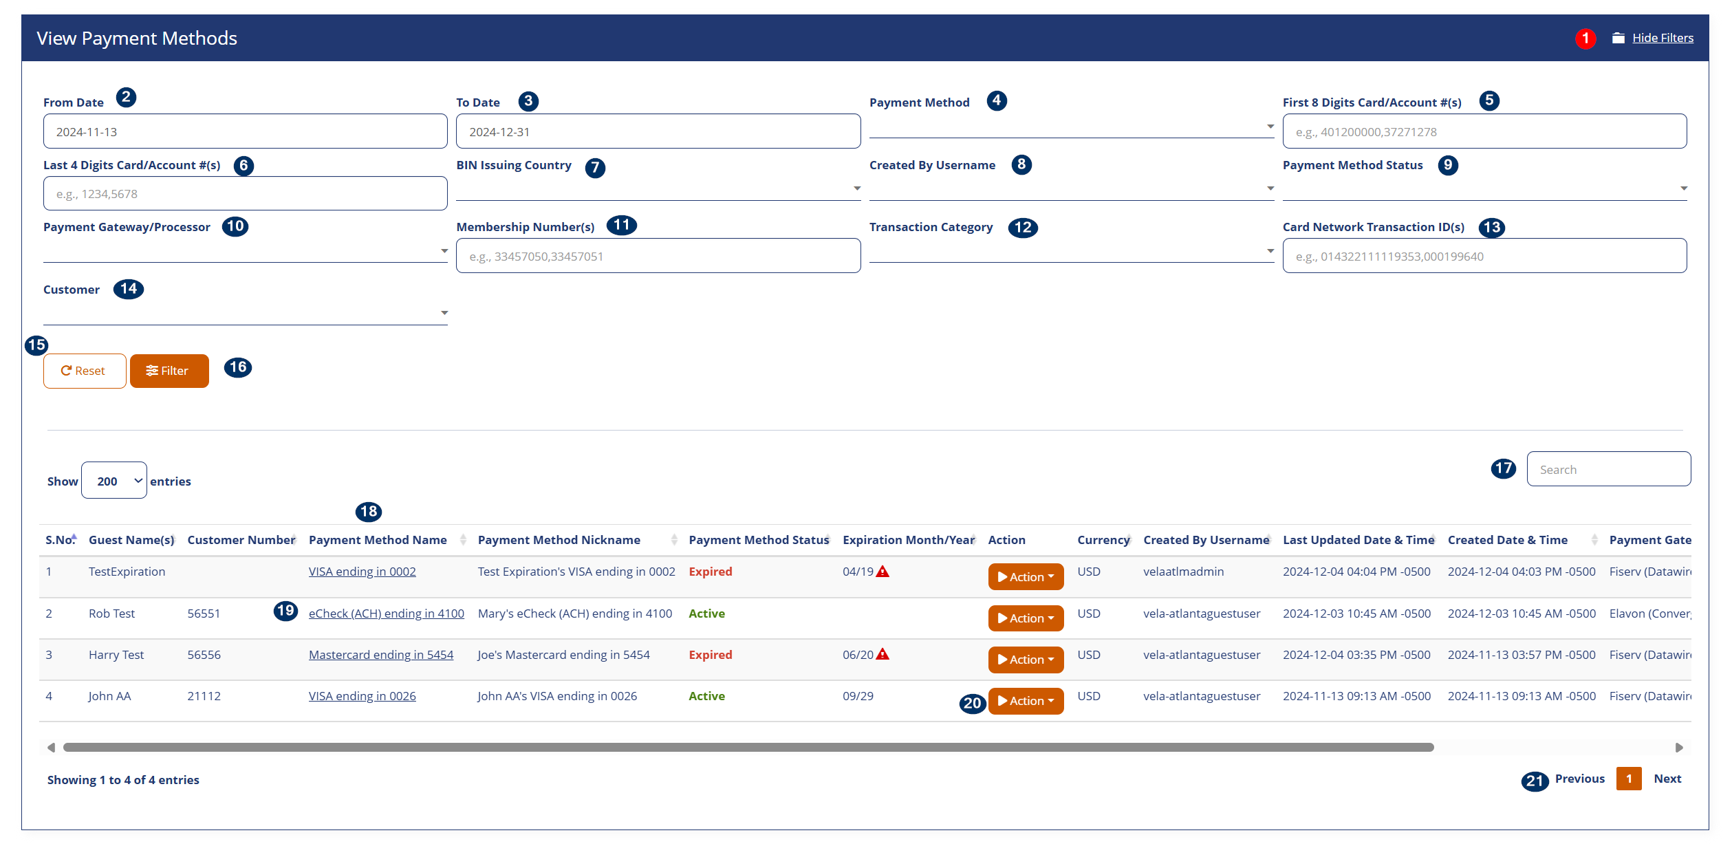Click the sliders icon on the Filter button
Screen dimensions: 1732x846
click(153, 371)
